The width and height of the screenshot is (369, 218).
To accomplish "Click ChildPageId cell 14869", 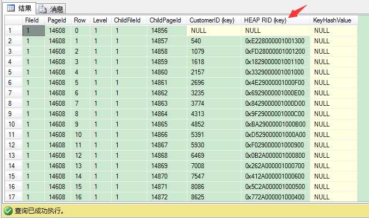I will (167, 166).
